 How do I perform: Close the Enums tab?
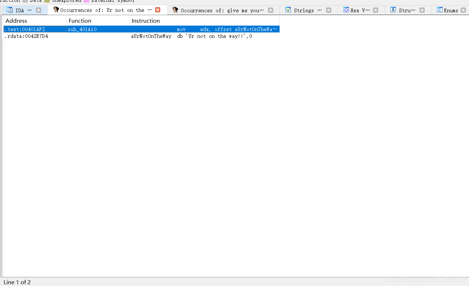(x=463, y=10)
